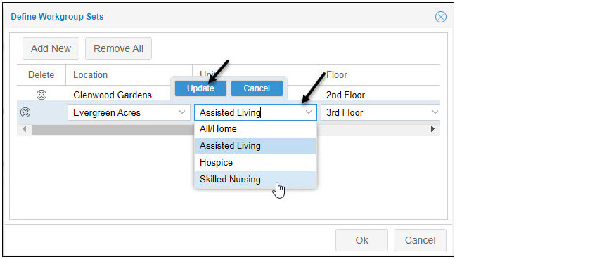Click the scrollbar right arrow

pyautogui.click(x=433, y=128)
